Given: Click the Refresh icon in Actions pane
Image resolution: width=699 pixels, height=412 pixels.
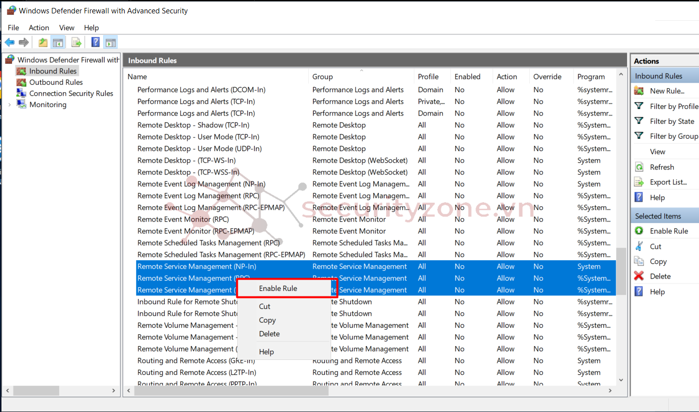Looking at the screenshot, I should [x=639, y=167].
